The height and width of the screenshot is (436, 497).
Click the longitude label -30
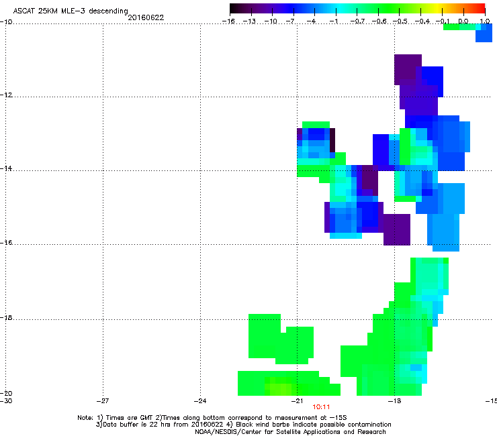click(6, 401)
